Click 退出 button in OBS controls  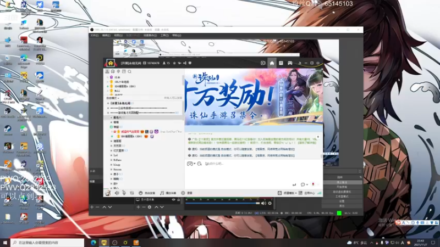tap(342, 206)
